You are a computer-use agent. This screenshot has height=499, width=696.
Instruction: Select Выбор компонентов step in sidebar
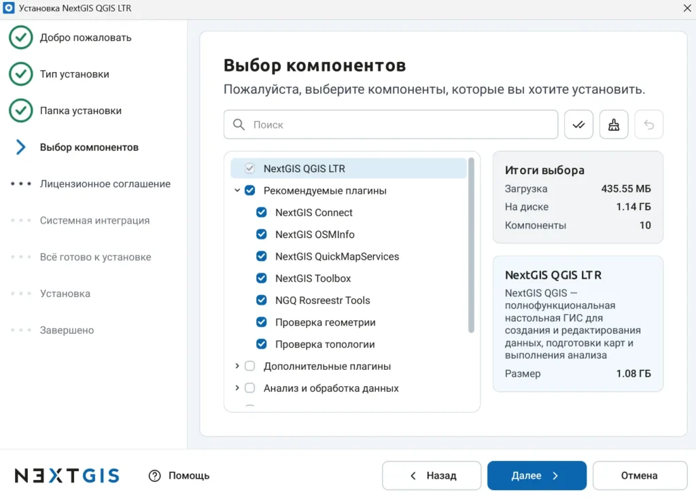coord(89,148)
